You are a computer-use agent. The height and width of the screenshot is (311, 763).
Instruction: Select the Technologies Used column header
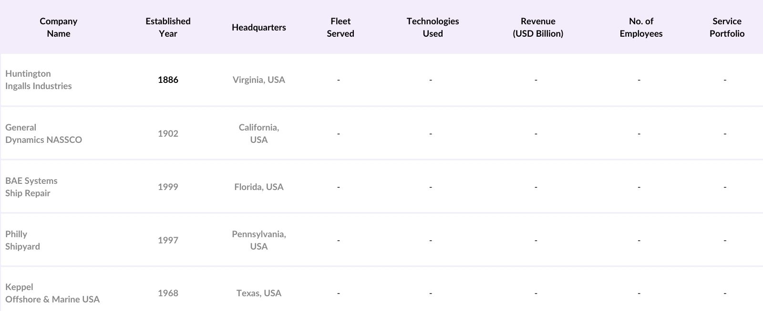[433, 27]
